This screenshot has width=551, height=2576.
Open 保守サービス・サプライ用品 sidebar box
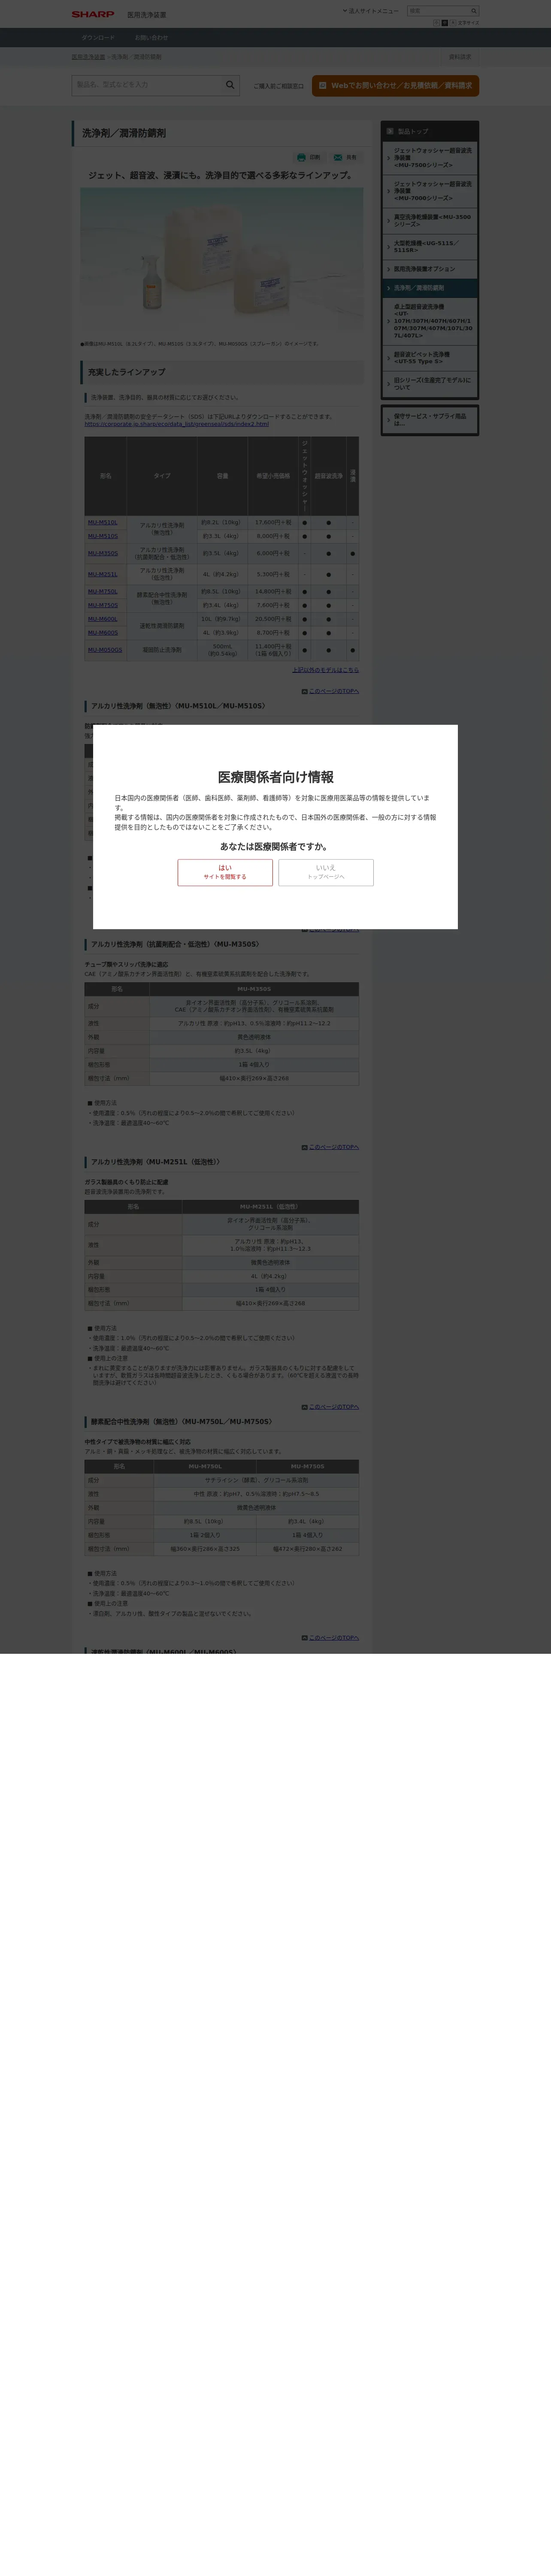pos(430,420)
